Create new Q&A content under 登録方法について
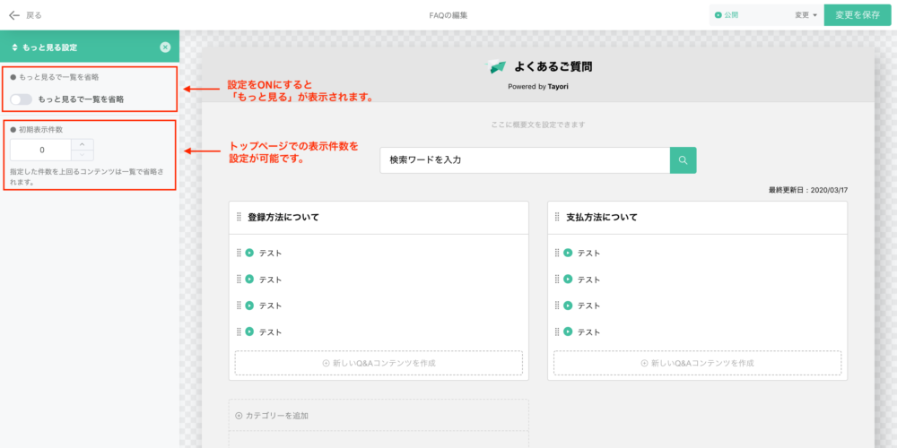The width and height of the screenshot is (897, 448). [379, 363]
